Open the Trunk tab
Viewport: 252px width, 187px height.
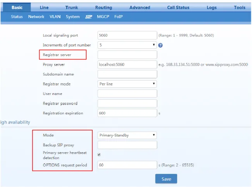(x=71, y=7)
